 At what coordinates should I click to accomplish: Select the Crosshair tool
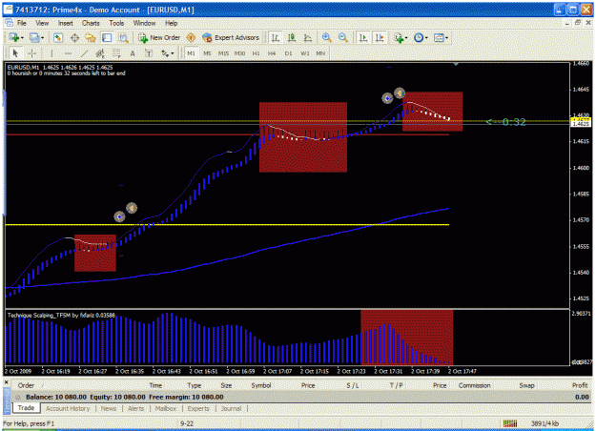coord(31,53)
